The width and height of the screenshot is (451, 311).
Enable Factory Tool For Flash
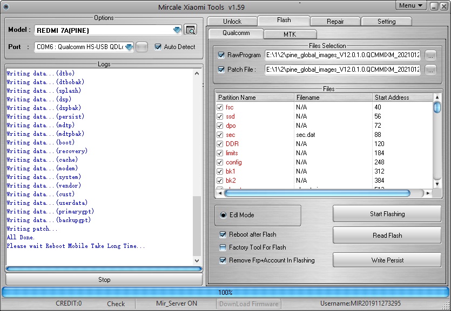223,247
